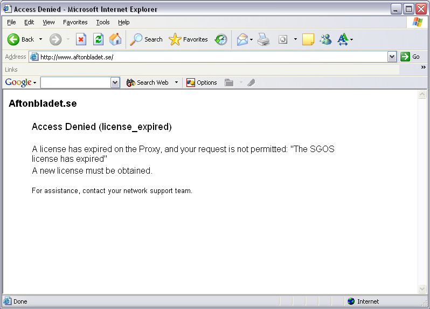The height and width of the screenshot is (309, 430).
Task: Expand the Back history dropdown arrow
Action: (x=40, y=39)
